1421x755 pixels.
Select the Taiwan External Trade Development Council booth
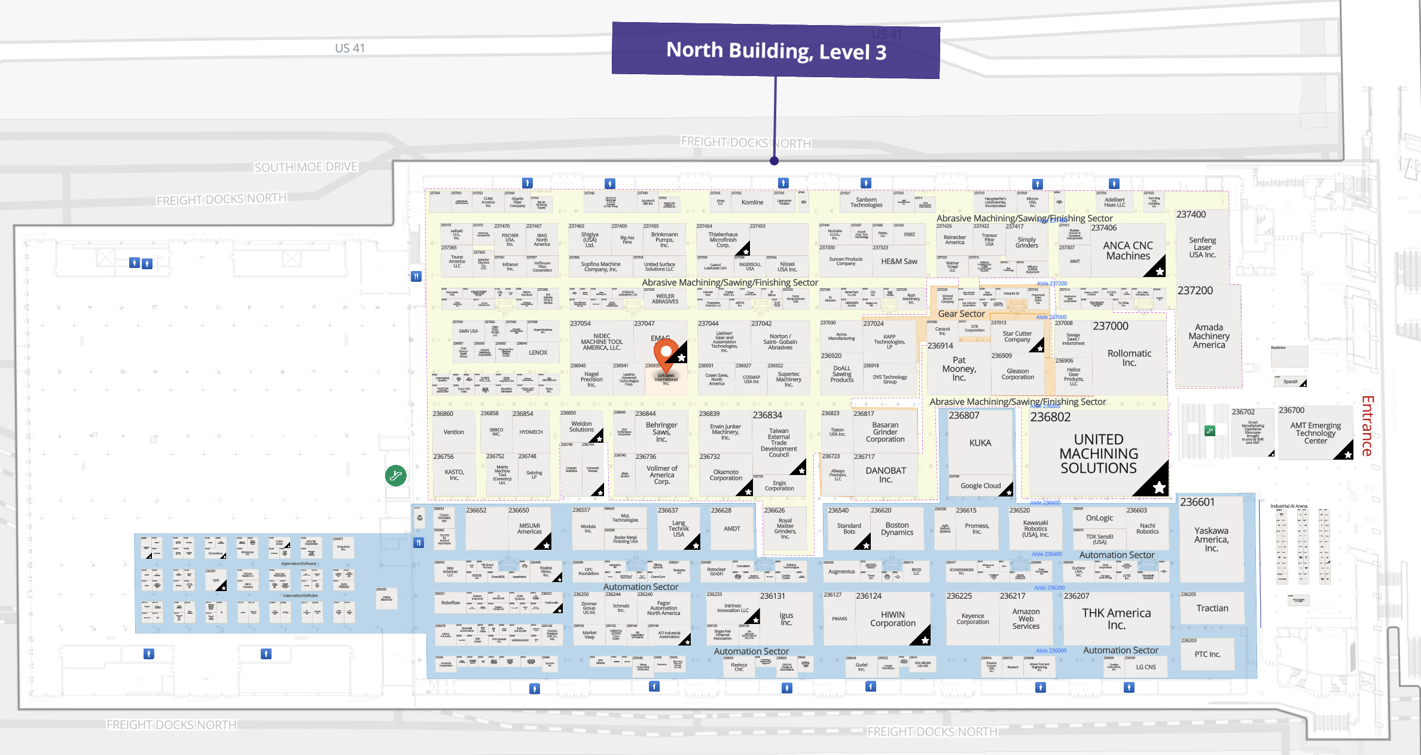(779, 443)
